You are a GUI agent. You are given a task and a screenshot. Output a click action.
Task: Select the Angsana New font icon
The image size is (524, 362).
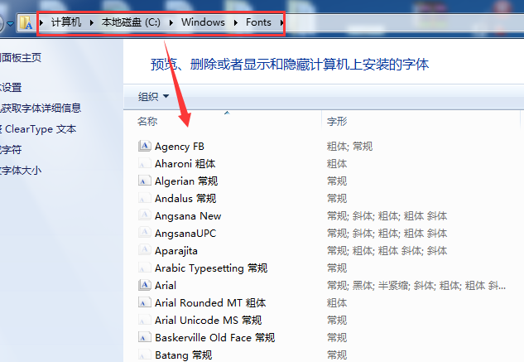click(144, 215)
